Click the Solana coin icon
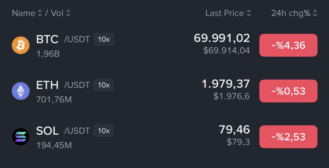329x168 pixels. point(21,137)
